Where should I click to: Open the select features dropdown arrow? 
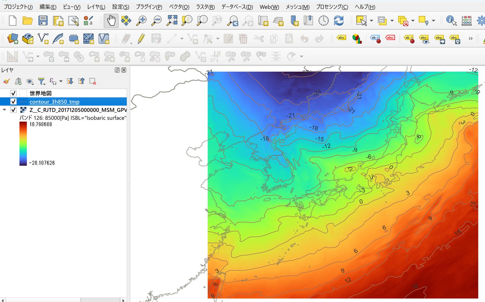[371, 21]
